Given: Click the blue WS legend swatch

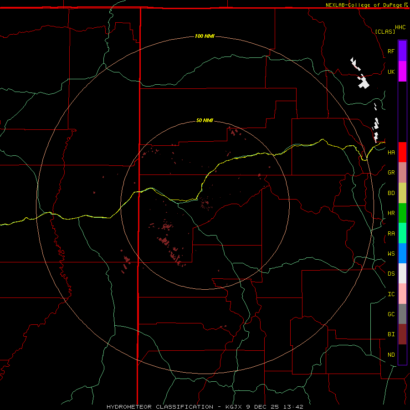Looking at the screenshot, I should pos(402,253).
